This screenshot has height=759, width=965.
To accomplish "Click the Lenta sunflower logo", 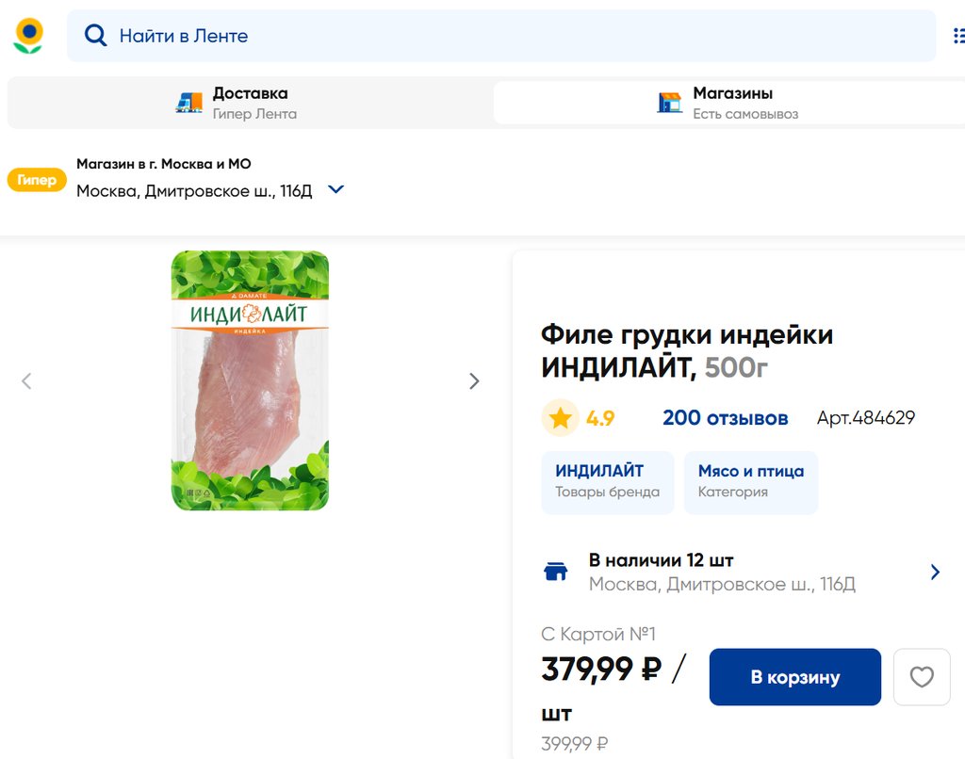I will tap(28, 36).
